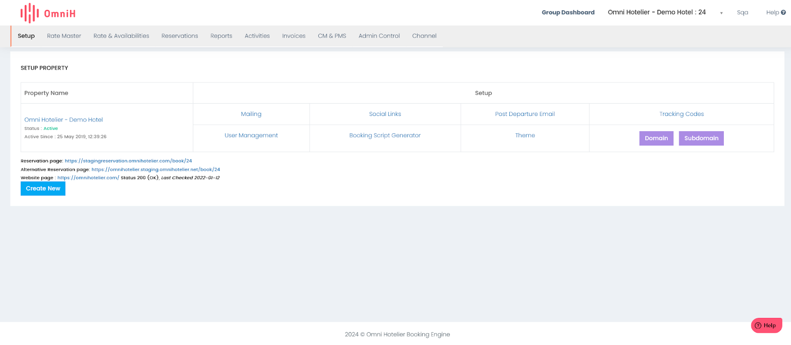Viewport: 791px width, 345px height.
Task: Go to Rate & Availabilities tab
Action: click(121, 36)
